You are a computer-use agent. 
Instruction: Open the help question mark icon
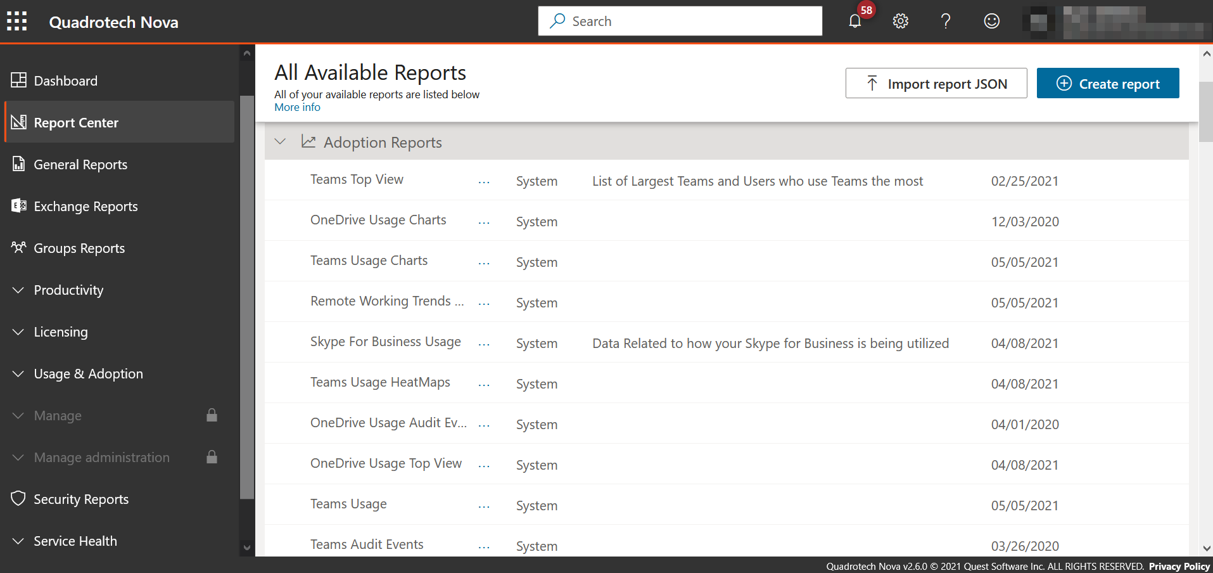pyautogui.click(x=946, y=22)
